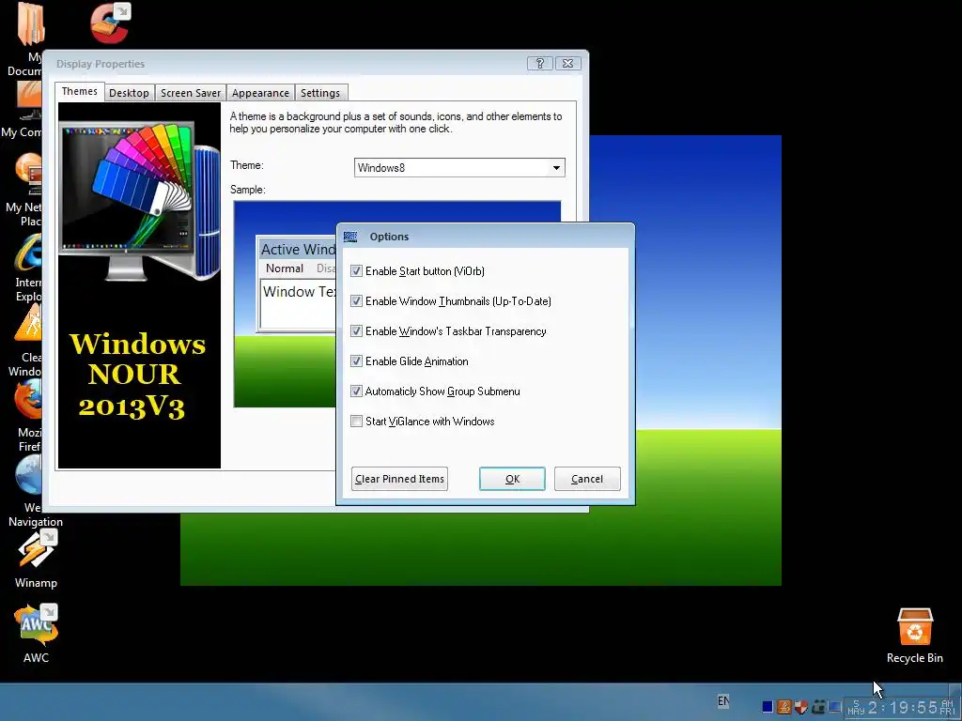Open the My Network Places icon
This screenshot has width=962, height=721.
tap(29, 175)
